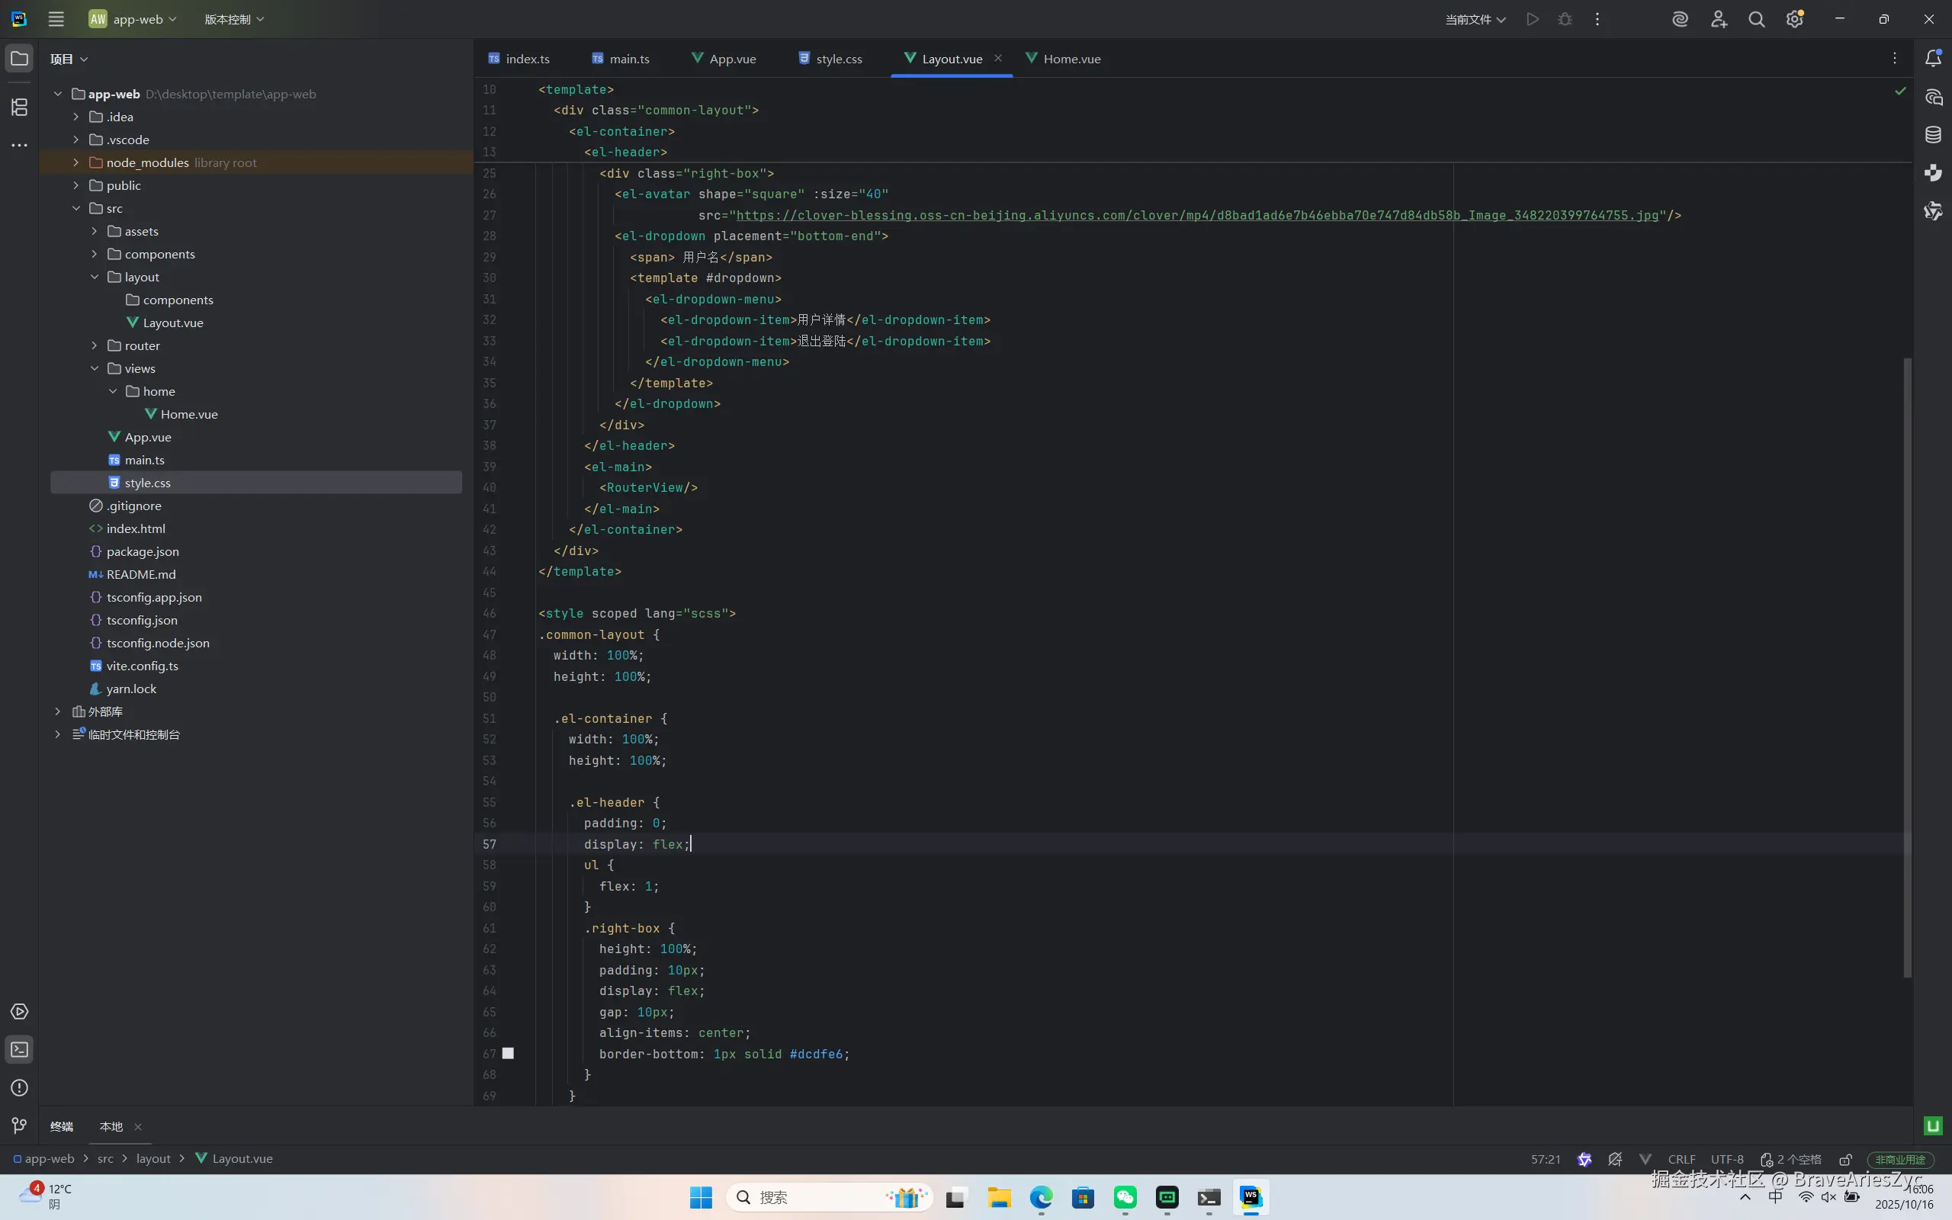Open the Terminal tool window icon
The image size is (1952, 1220).
[19, 1050]
